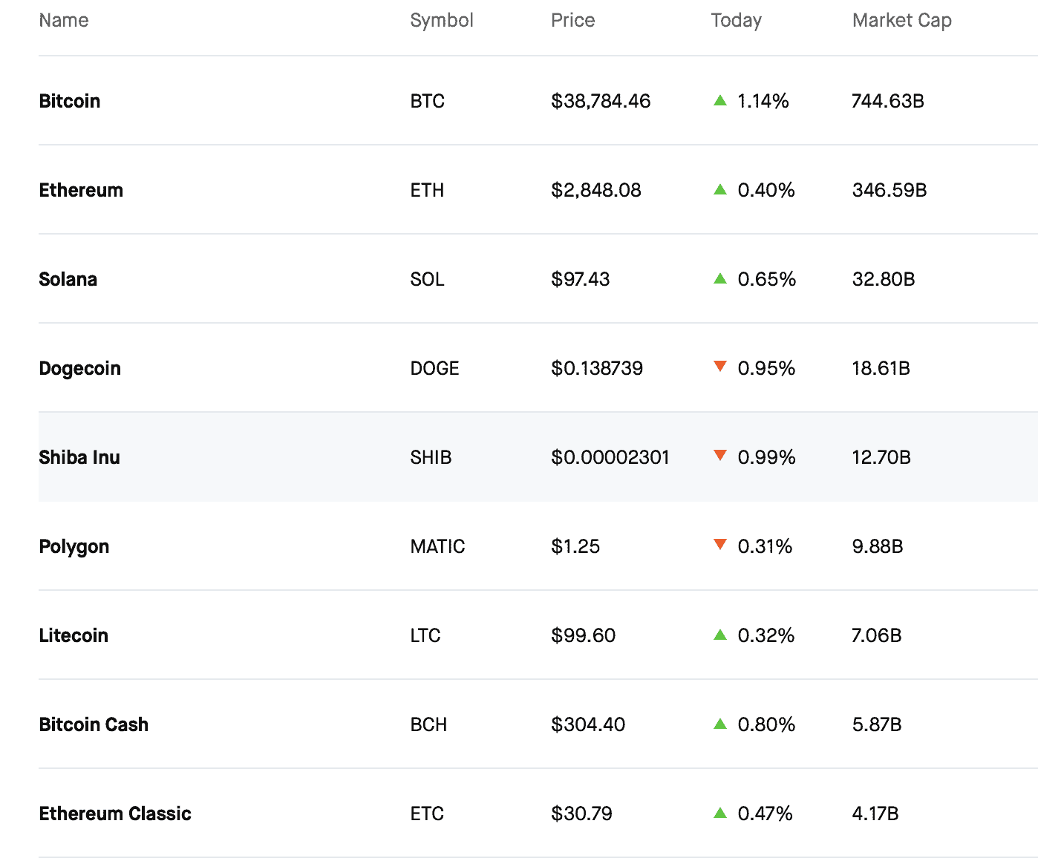The height and width of the screenshot is (861, 1038).
Task: Click the 9.88B market cap
Action: coord(878,546)
